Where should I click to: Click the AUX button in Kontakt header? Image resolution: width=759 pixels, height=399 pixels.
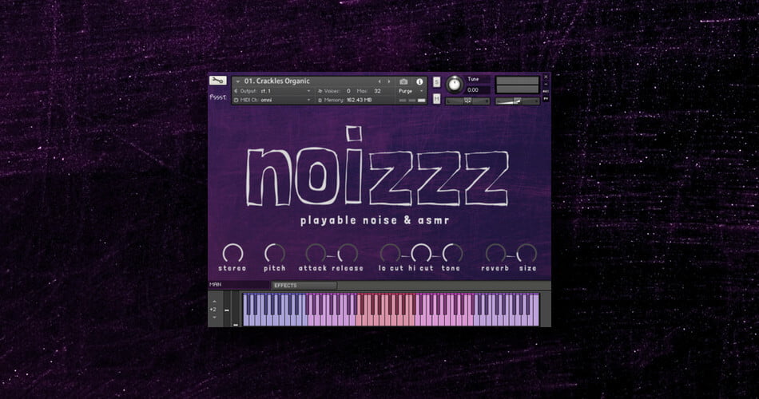[546, 92]
